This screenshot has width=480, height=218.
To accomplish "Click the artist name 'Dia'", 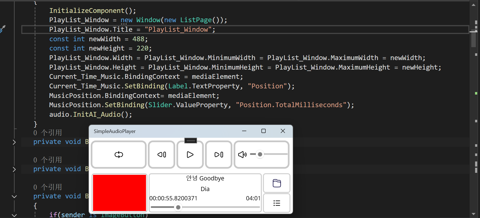I will [205, 189].
